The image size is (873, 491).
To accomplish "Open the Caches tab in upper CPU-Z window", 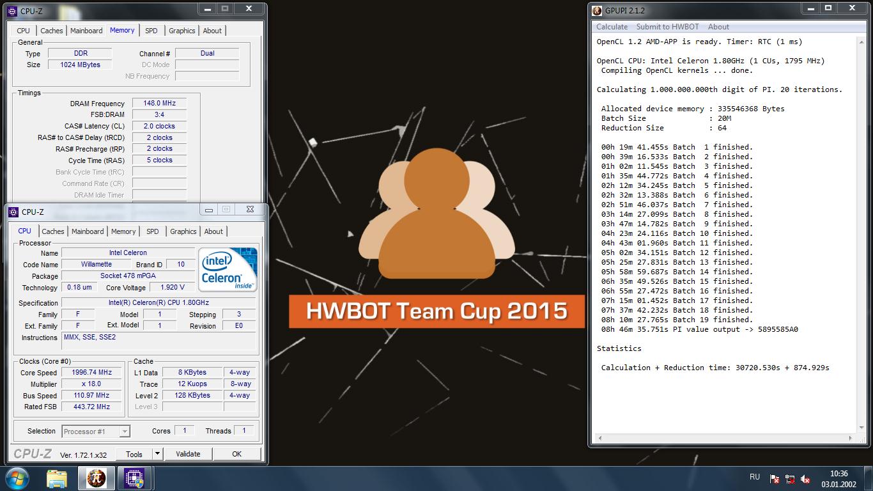I will 51,31.
